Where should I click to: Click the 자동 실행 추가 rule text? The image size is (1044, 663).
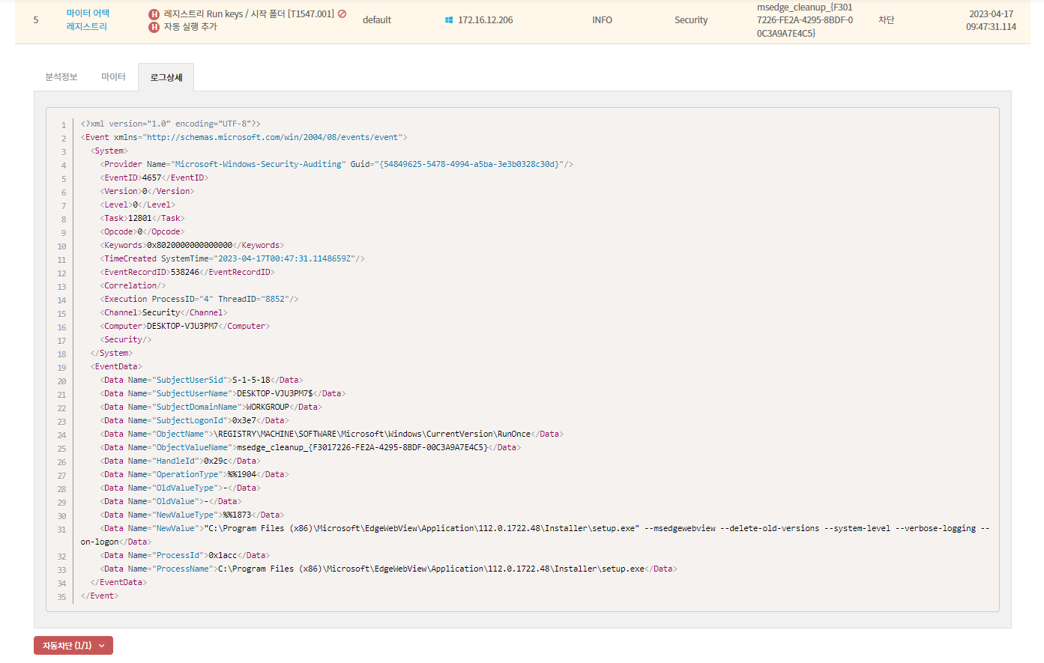click(190, 27)
